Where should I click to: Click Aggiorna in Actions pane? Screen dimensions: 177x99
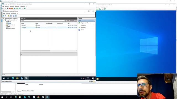tap(83, 28)
